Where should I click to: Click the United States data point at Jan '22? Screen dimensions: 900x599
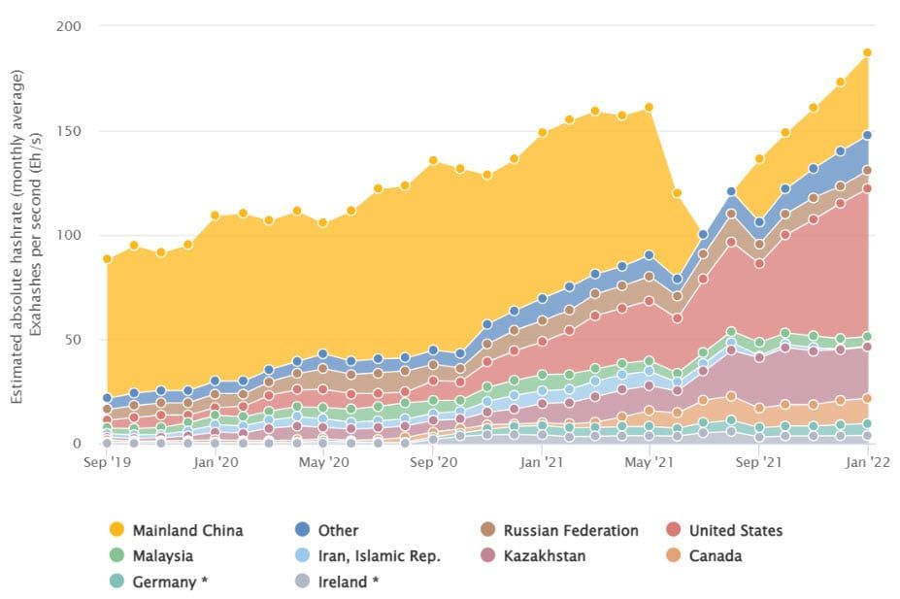click(867, 188)
